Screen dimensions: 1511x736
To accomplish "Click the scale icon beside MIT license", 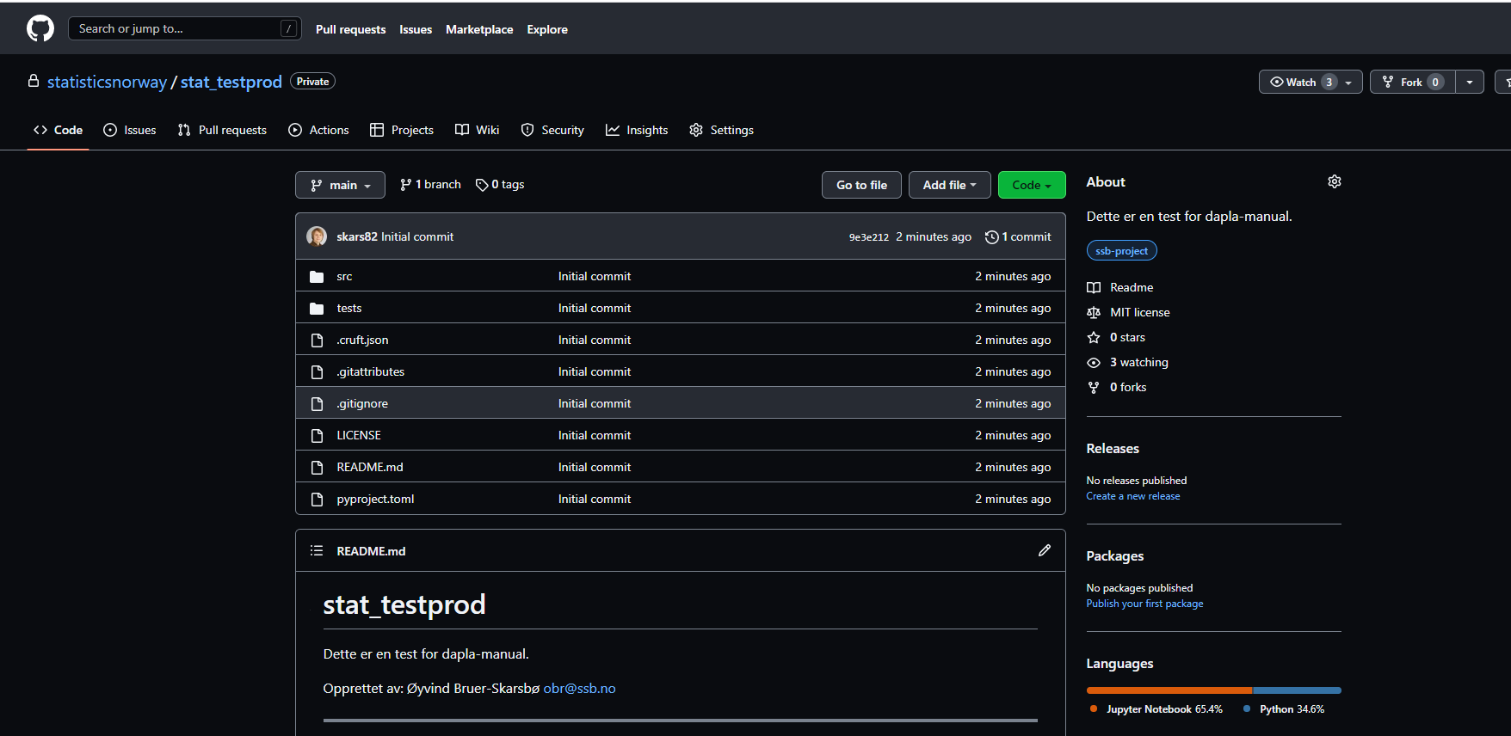I will click(1094, 313).
